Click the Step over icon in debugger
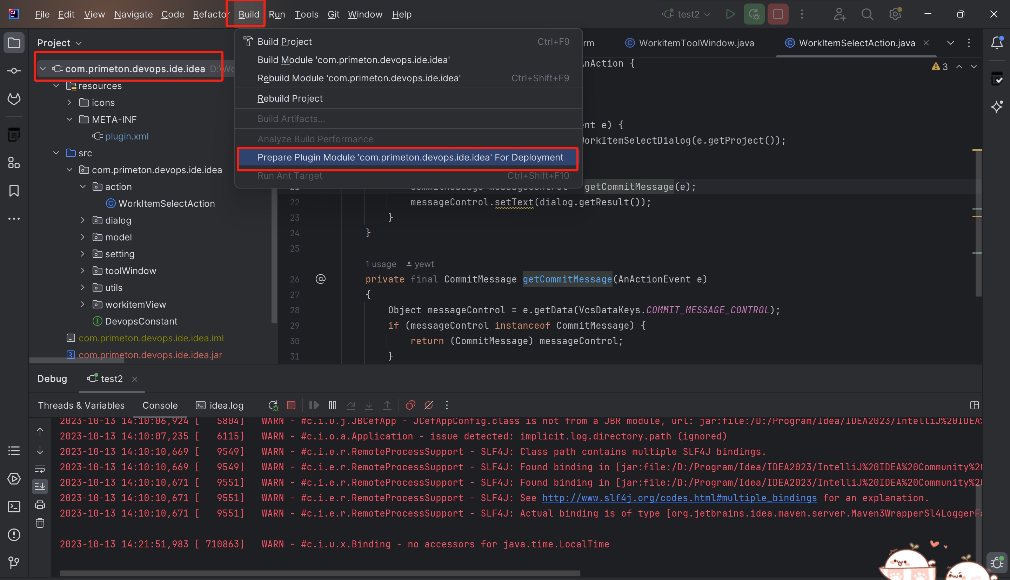 pyautogui.click(x=351, y=405)
